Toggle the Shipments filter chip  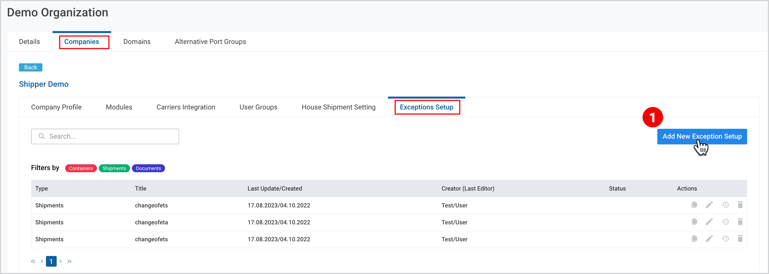tap(114, 169)
